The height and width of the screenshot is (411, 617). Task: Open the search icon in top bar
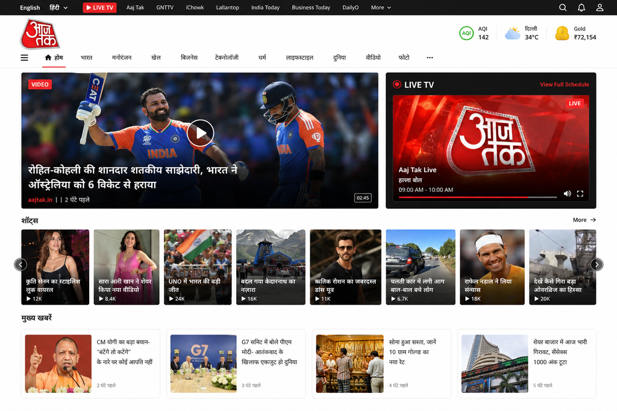click(x=563, y=7)
